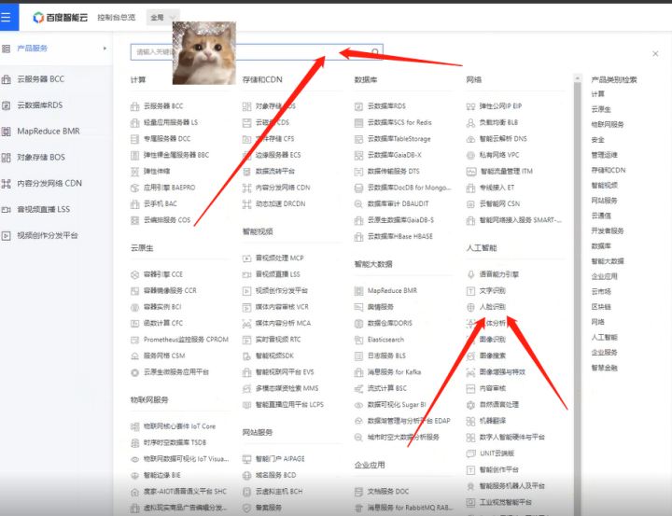Click the keyword search input field

pyautogui.click(x=257, y=52)
